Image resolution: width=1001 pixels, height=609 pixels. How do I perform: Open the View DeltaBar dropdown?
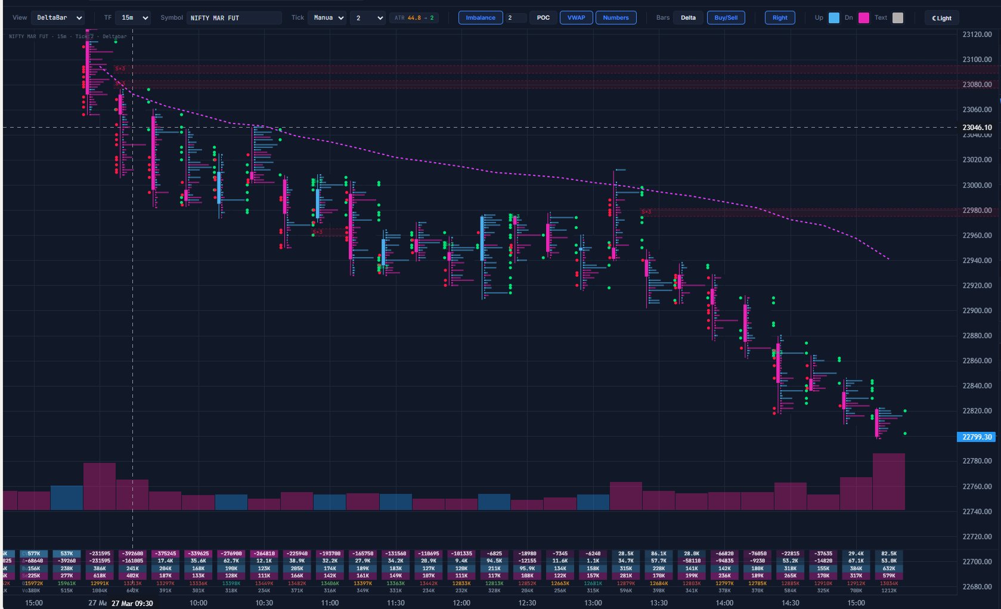pos(58,18)
